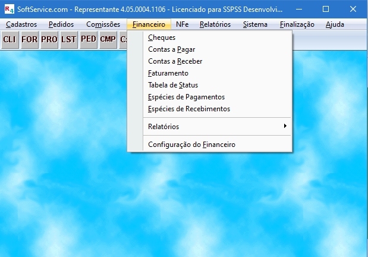Click the CLI toolbar button

10,39
